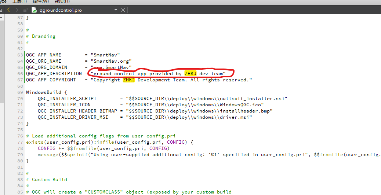Open the 控件(W) menu
Viewport: 381px width, 195px height.
(x=41, y=1)
